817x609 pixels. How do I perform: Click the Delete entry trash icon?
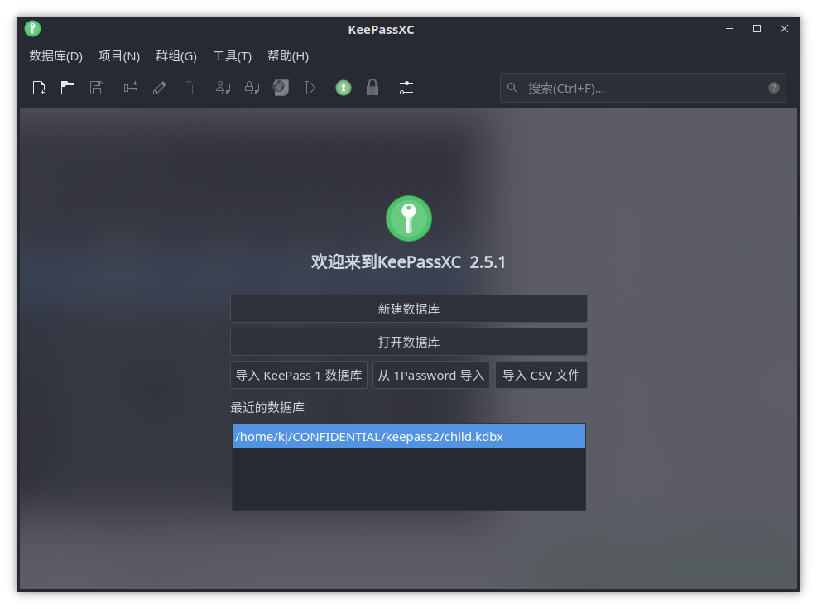pos(189,88)
